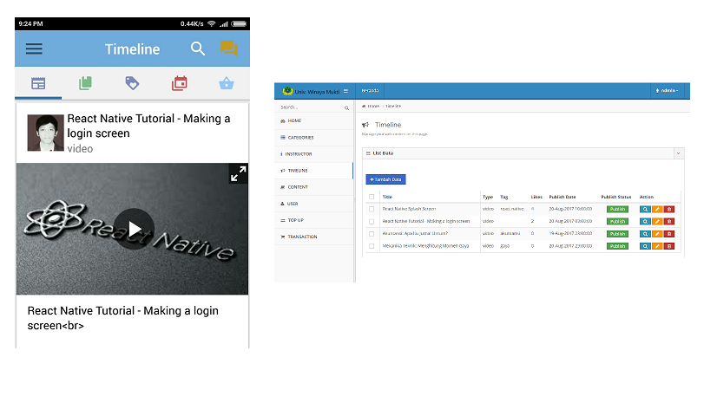Viewport: 704px width, 396px height.
Task: Click Publish status for React Native Splash Screen
Action: tap(617, 209)
